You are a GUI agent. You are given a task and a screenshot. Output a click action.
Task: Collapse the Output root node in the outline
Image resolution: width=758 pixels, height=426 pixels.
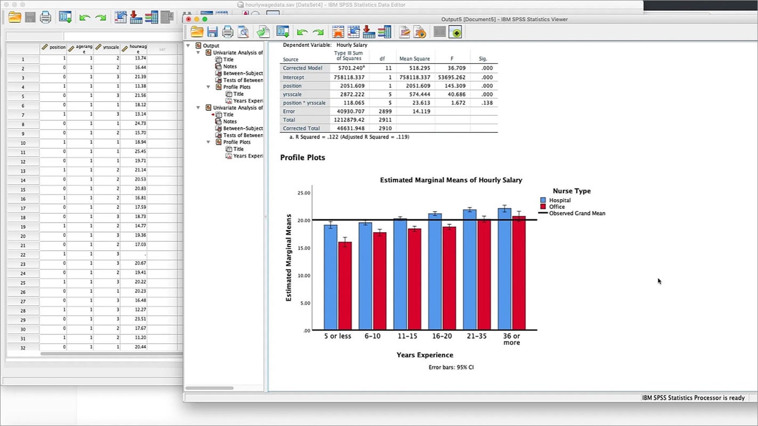(x=188, y=46)
